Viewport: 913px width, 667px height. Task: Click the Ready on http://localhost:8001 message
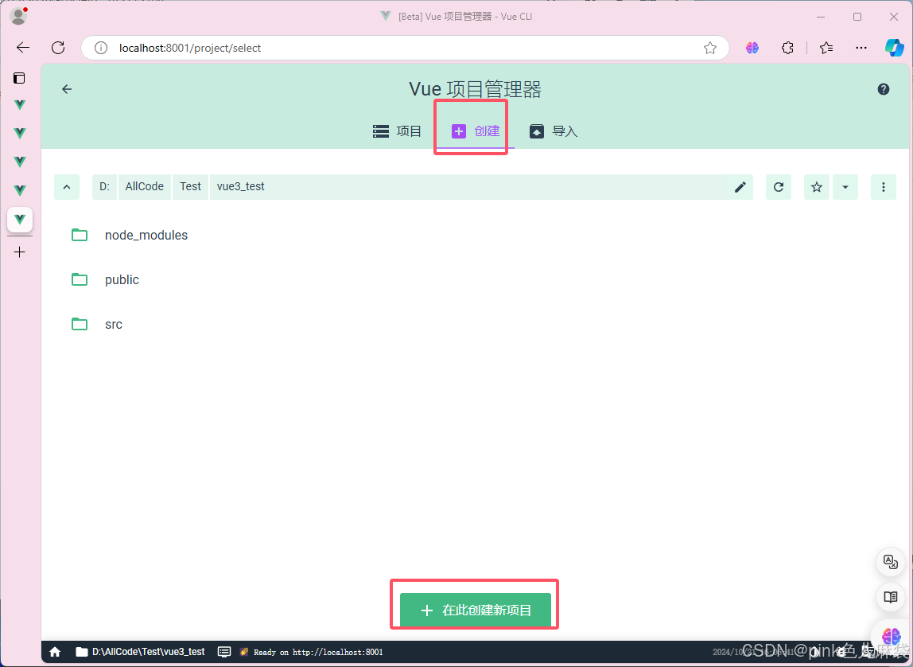click(x=318, y=653)
